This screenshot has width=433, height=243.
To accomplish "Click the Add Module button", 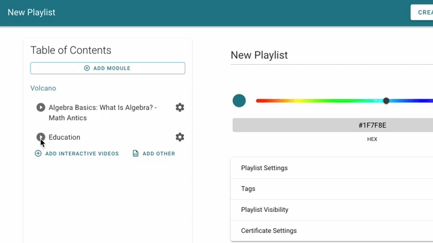I will 108,68.
